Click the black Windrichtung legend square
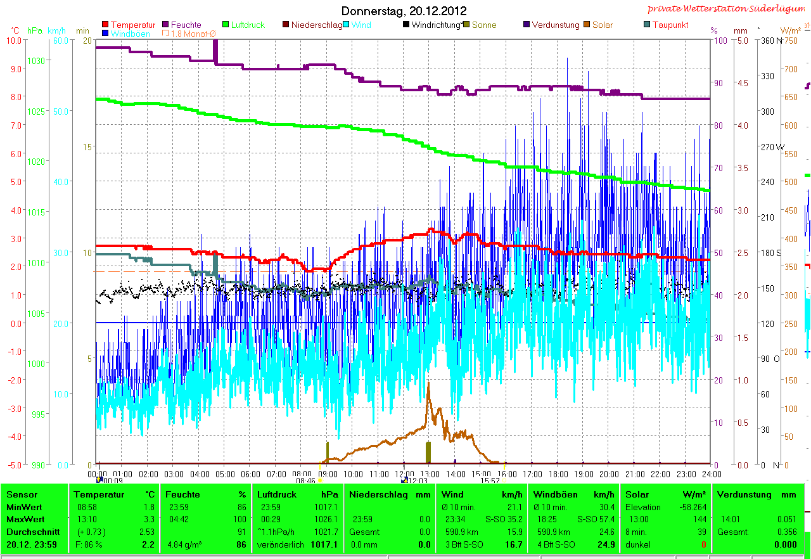 click(405, 25)
